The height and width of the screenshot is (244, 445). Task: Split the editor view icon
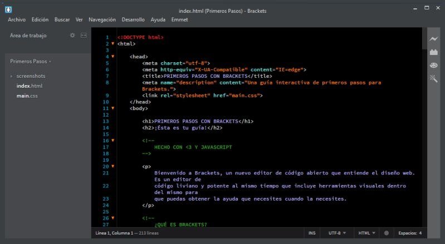click(84, 36)
